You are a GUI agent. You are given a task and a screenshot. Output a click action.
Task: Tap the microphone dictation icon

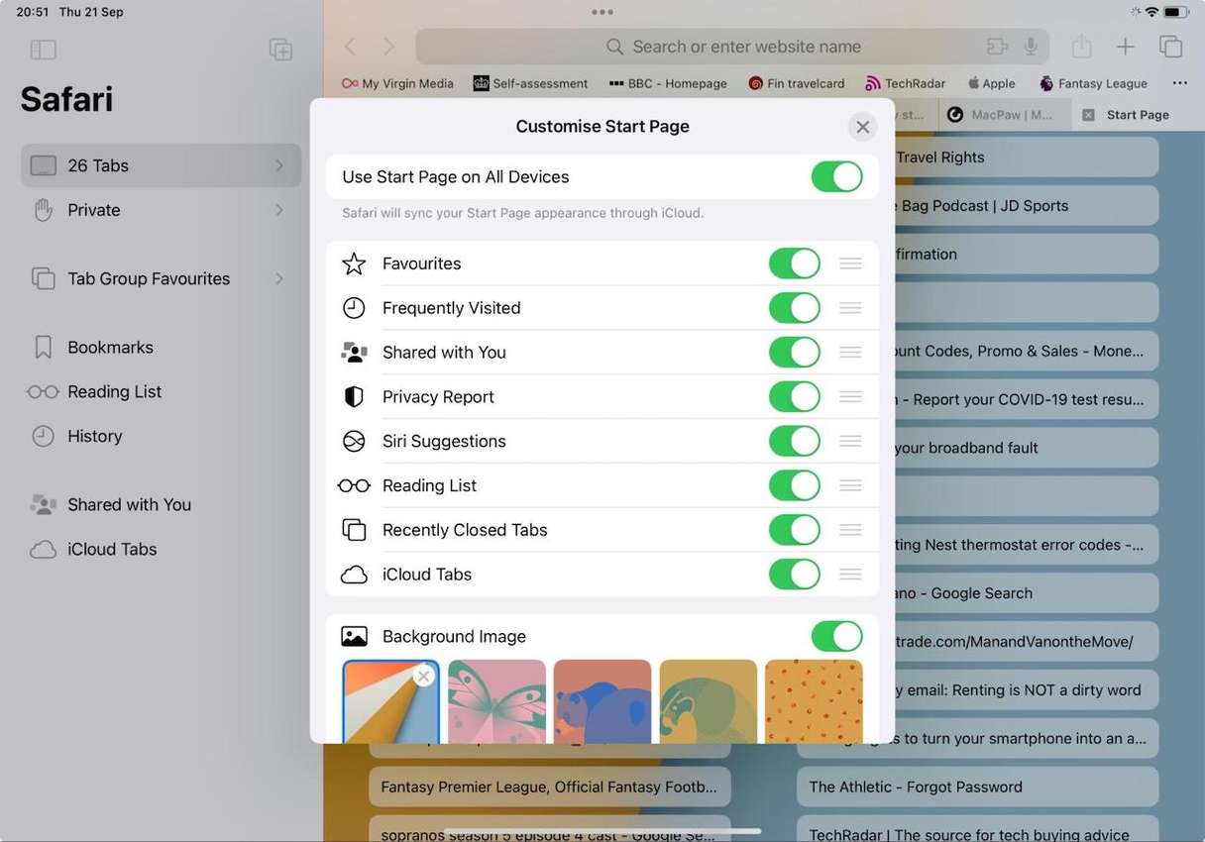1031,47
